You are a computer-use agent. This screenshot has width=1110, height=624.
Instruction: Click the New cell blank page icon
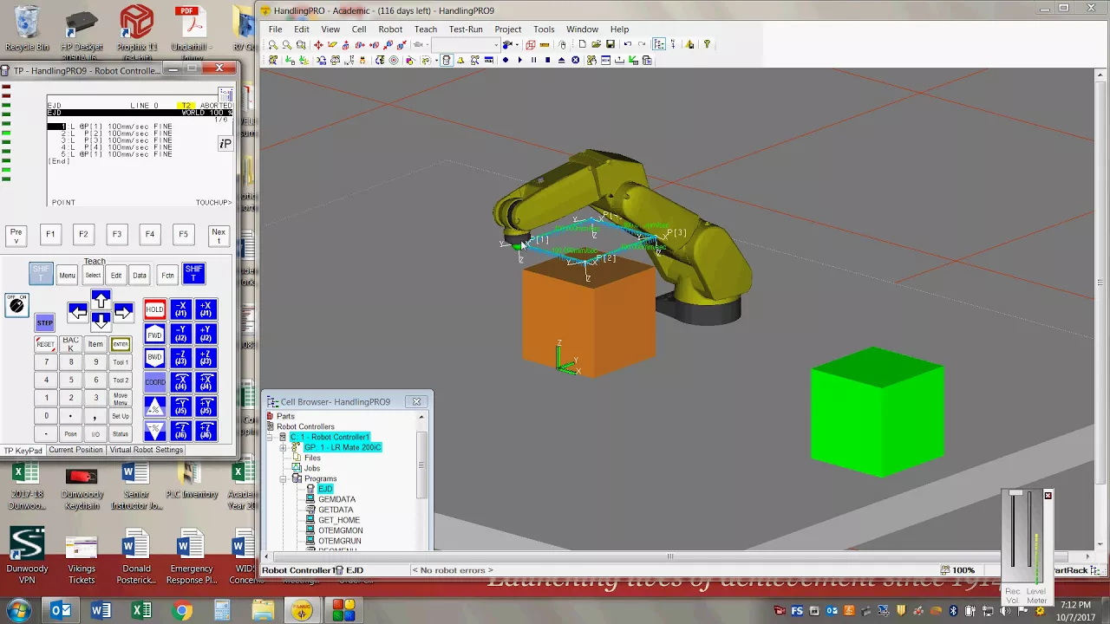[x=582, y=44]
